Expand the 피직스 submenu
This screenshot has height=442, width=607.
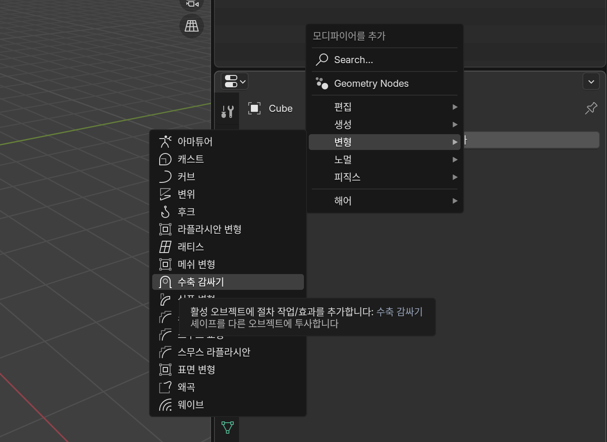[x=384, y=177]
